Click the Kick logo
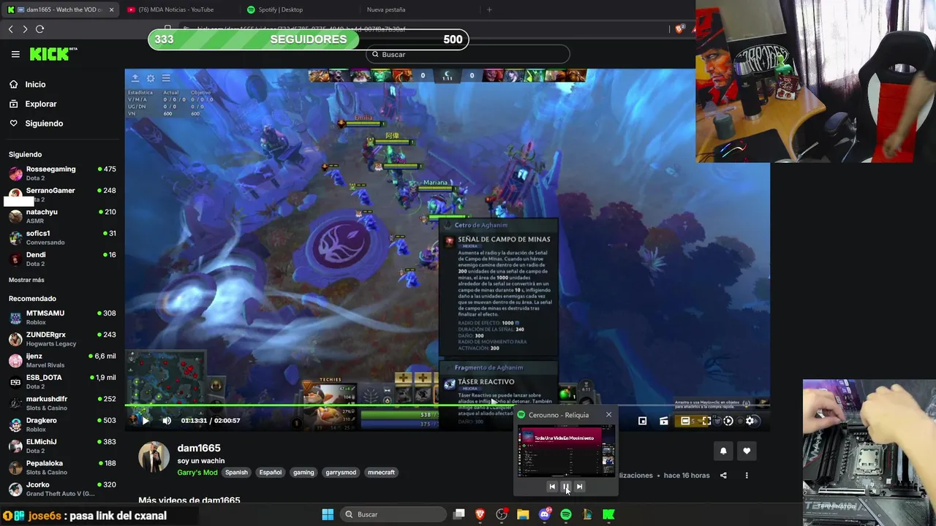The height and width of the screenshot is (526, 936). click(53, 54)
